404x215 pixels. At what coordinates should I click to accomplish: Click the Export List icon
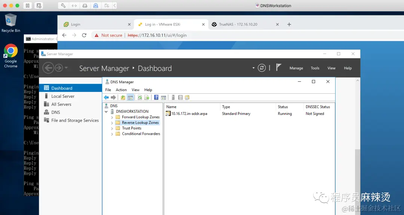point(147,97)
